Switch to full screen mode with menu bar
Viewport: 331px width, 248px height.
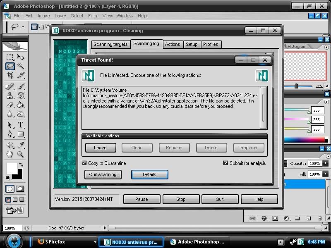coord(15,200)
